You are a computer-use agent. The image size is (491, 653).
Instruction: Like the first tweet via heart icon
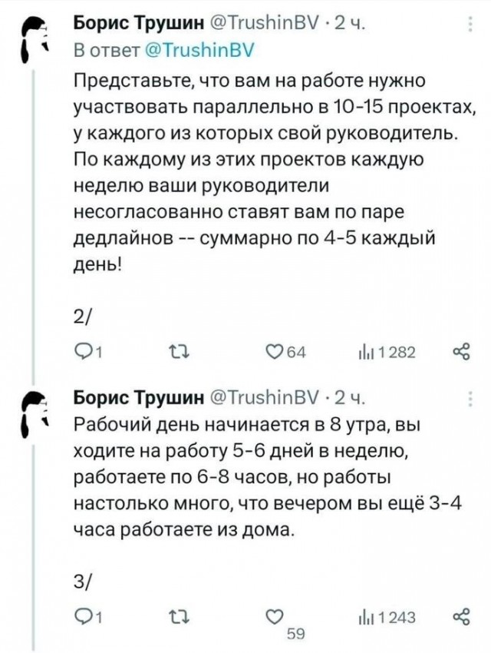(273, 350)
